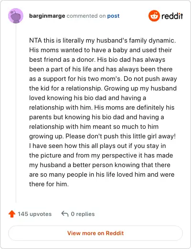
Task: Upvote using the orange arrow icon
Action: (x=12, y=214)
